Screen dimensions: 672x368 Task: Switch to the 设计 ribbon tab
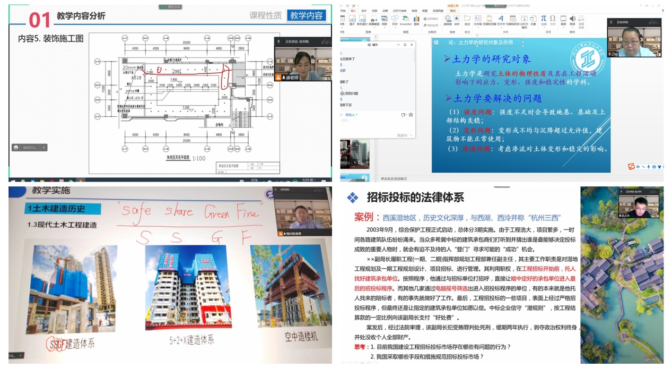364,11
